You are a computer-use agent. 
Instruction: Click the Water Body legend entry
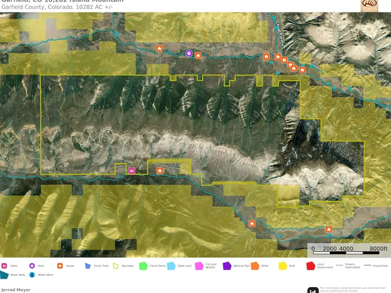(12, 275)
